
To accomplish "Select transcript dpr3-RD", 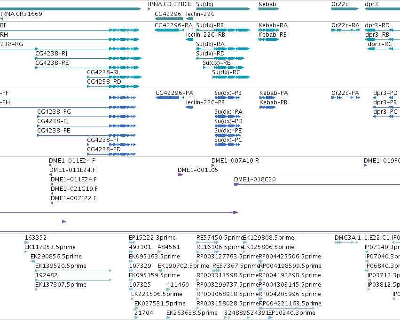I will click(x=377, y=25).
